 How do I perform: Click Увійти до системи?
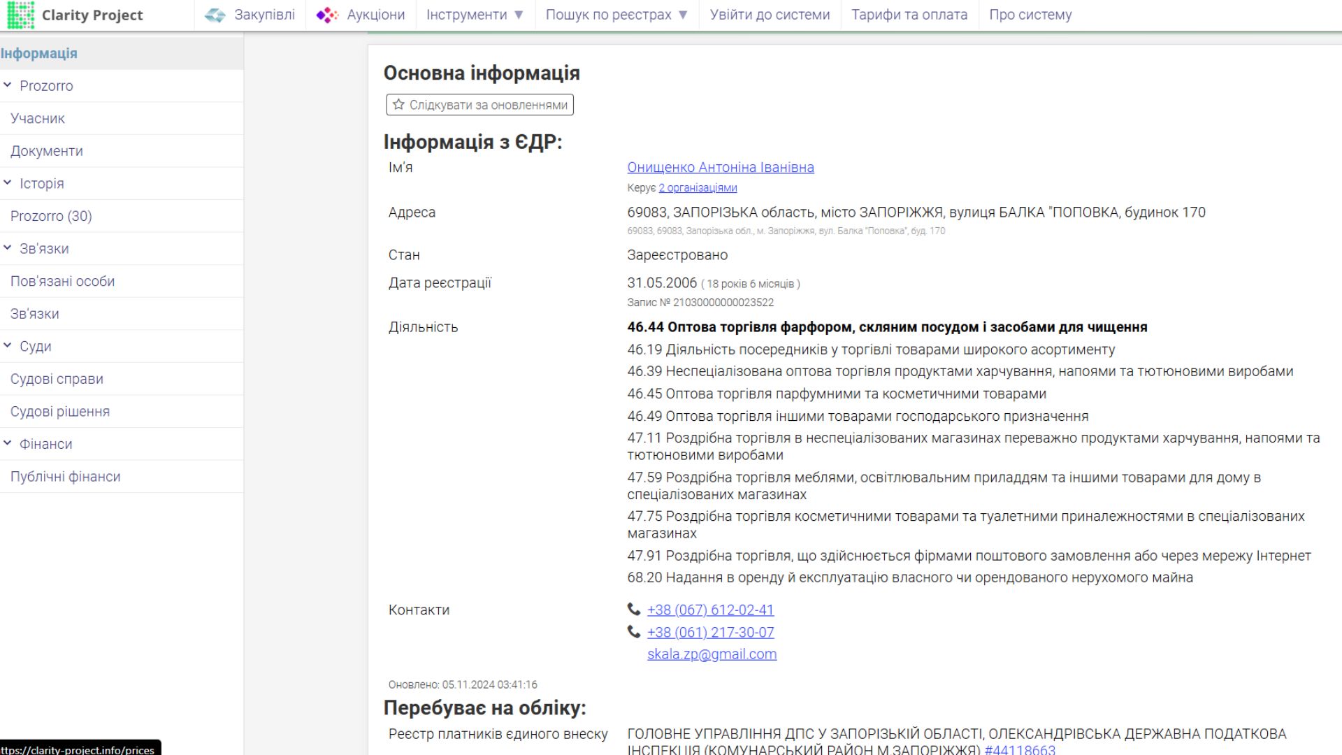click(x=768, y=14)
